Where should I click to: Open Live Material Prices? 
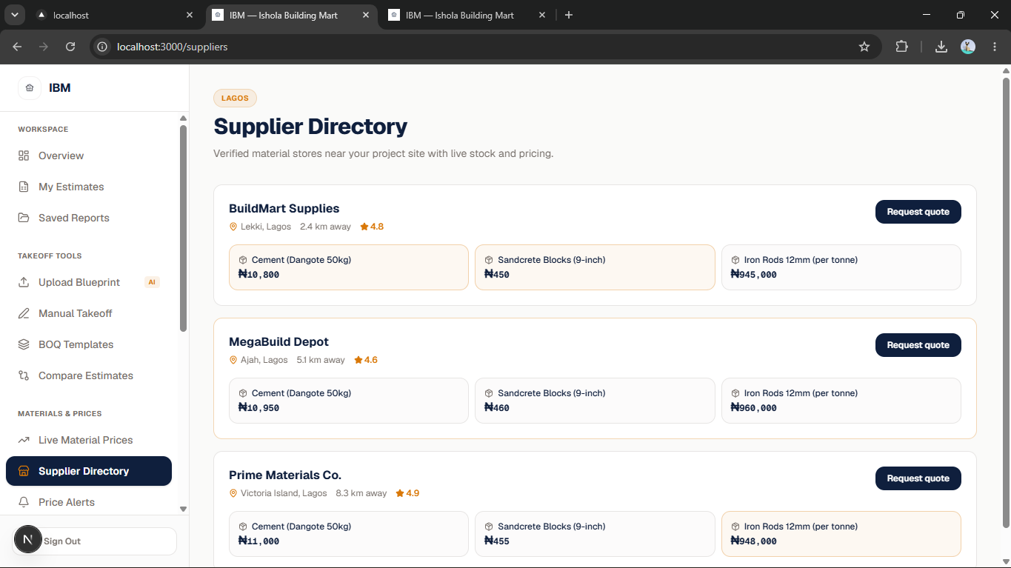coord(89,440)
